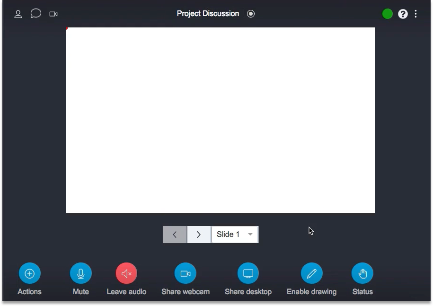This screenshot has height=306, width=433.
Task: Open the users list panel icon
Action: coord(18,14)
